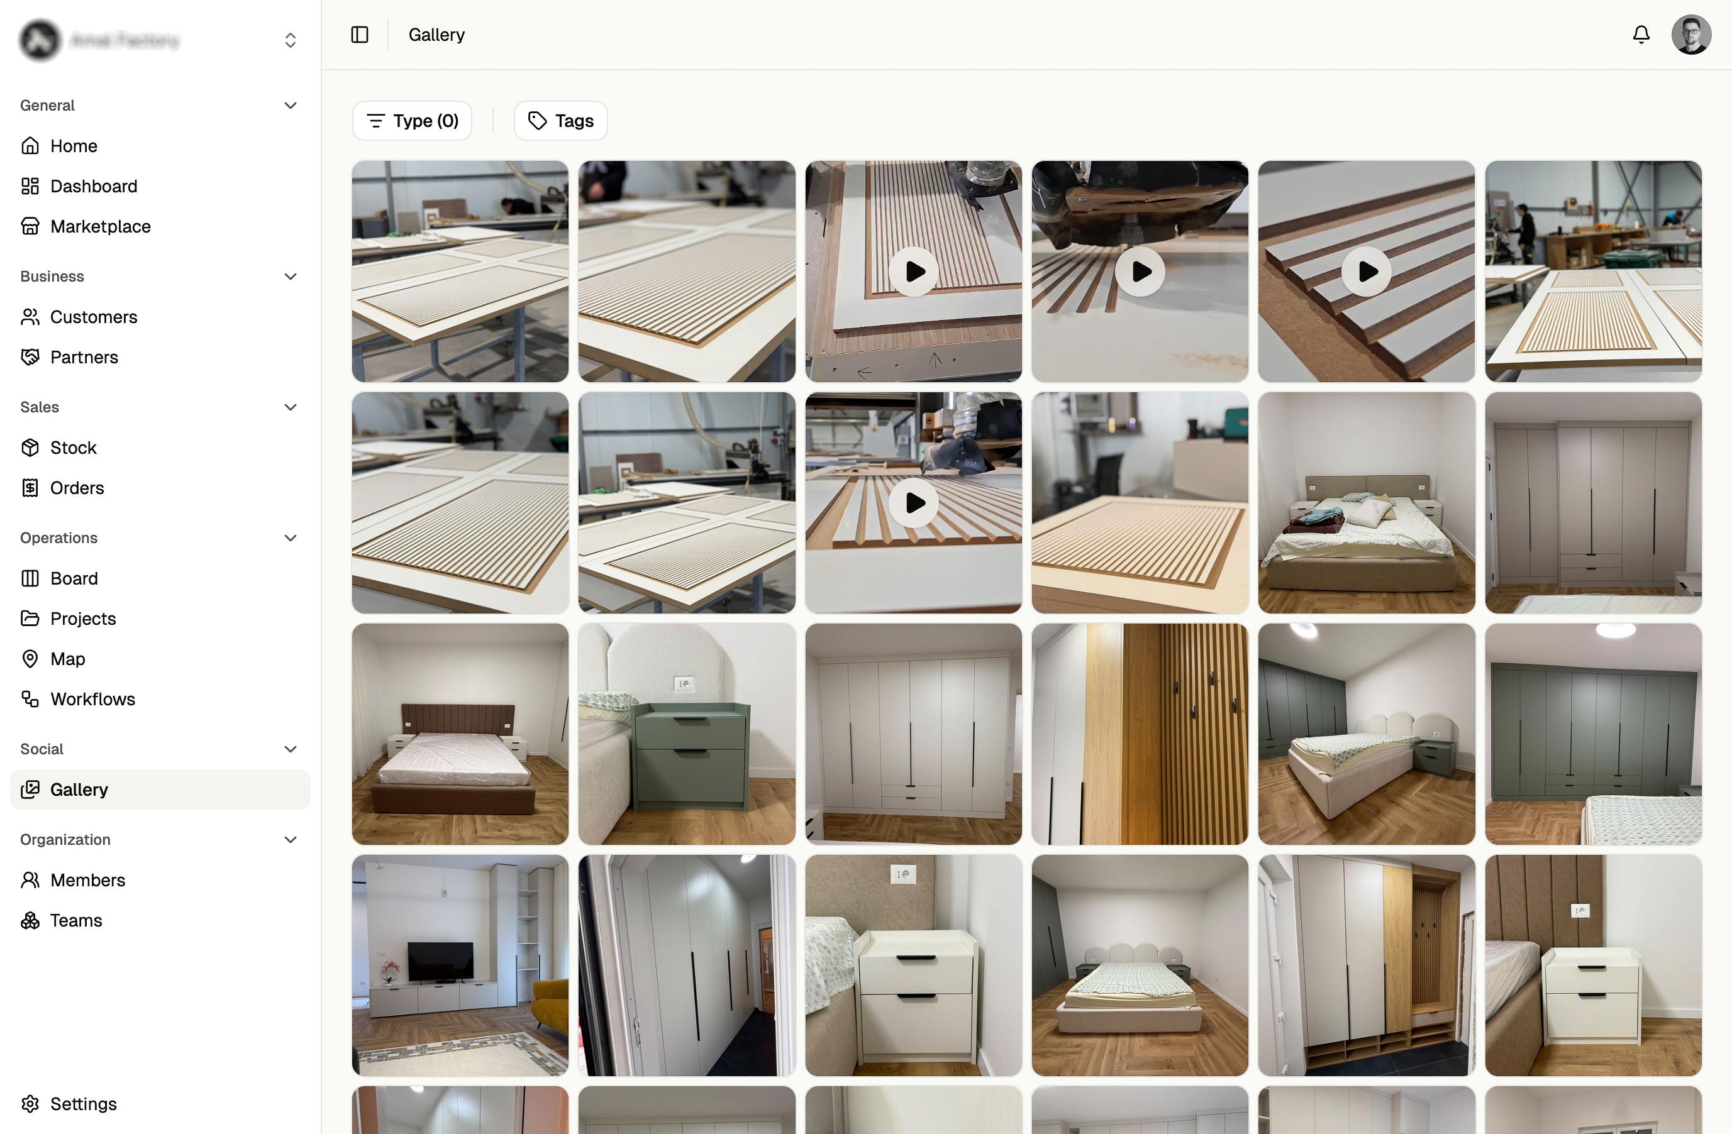The height and width of the screenshot is (1134, 1732).
Task: Click the Map pin icon
Action: [x=30, y=659]
